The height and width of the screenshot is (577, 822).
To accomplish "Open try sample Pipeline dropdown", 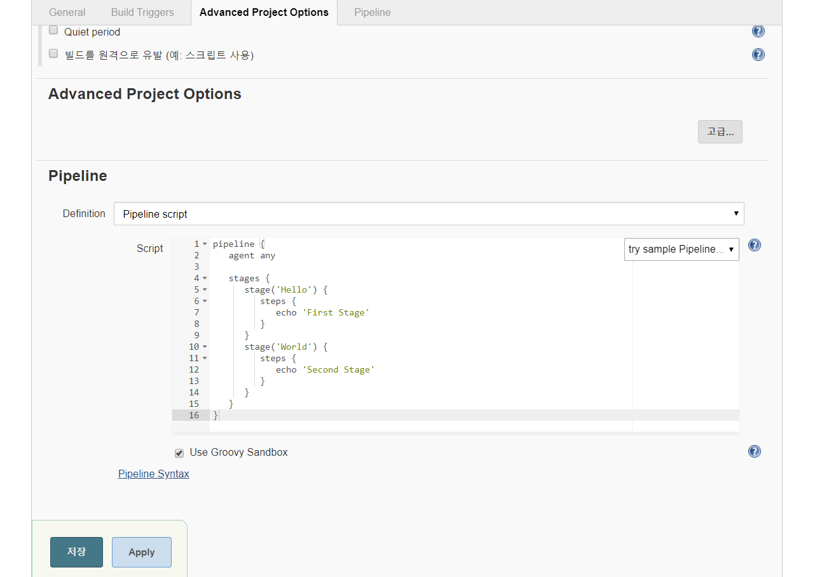I will [681, 249].
